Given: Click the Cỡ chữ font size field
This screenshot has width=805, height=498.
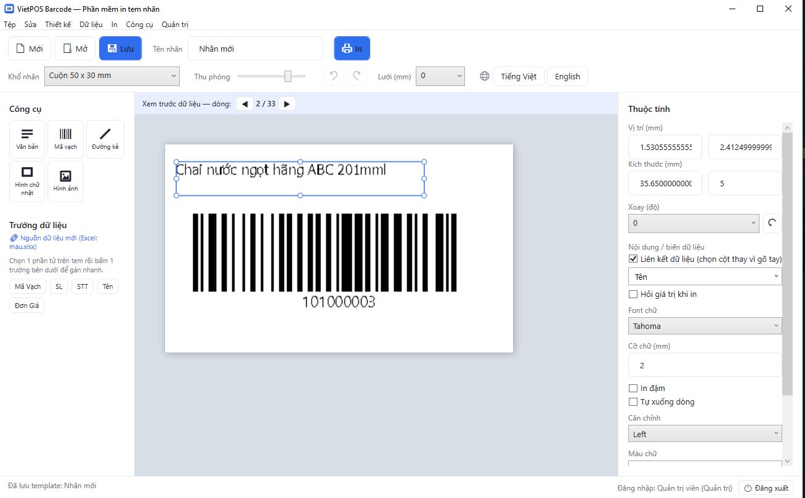Looking at the screenshot, I should click(705, 365).
